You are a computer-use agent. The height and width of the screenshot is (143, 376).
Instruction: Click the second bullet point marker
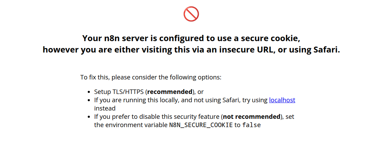(89, 101)
